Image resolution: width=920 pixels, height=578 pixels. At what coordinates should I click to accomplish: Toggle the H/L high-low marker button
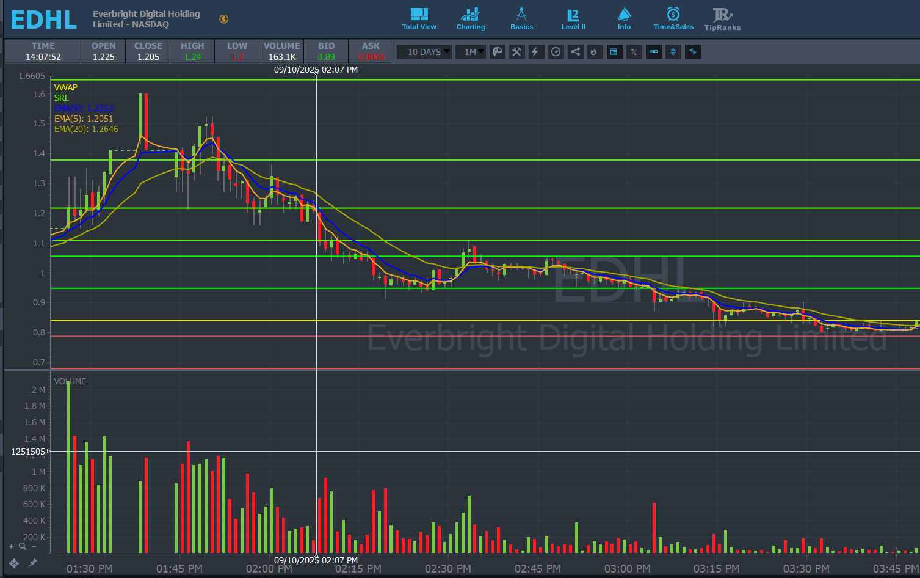pyautogui.click(x=634, y=52)
